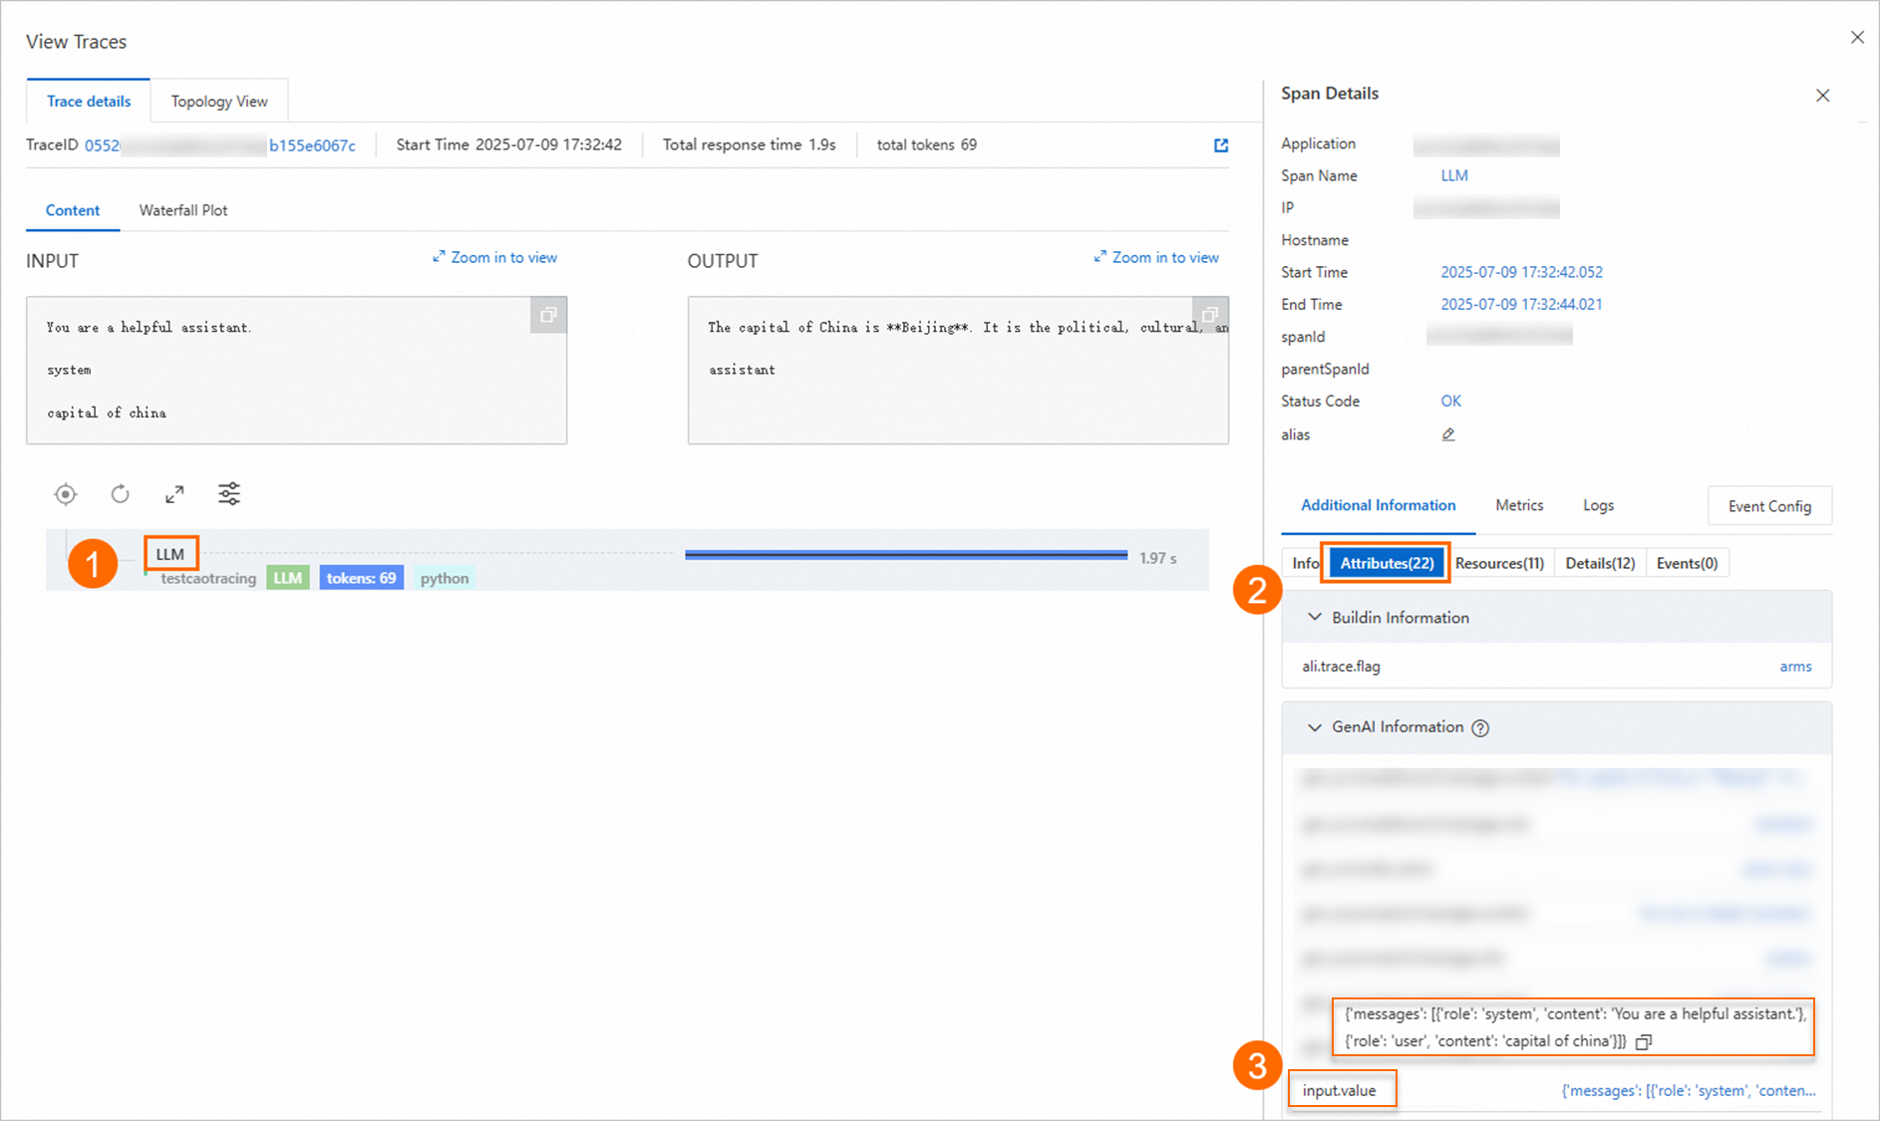The width and height of the screenshot is (1880, 1122).
Task: Click the Total response time 1.9s text
Action: tap(750, 145)
